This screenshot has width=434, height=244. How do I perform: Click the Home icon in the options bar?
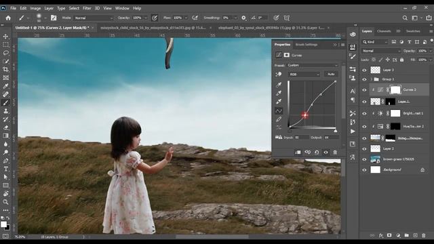coord(8,18)
